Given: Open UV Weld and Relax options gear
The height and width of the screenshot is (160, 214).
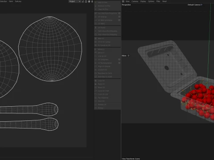Looking at the screenshot, I should pos(119,20).
